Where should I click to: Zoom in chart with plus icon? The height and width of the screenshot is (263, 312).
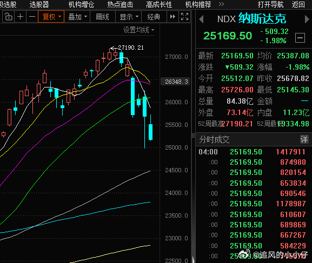pyautogui.click(x=20, y=17)
